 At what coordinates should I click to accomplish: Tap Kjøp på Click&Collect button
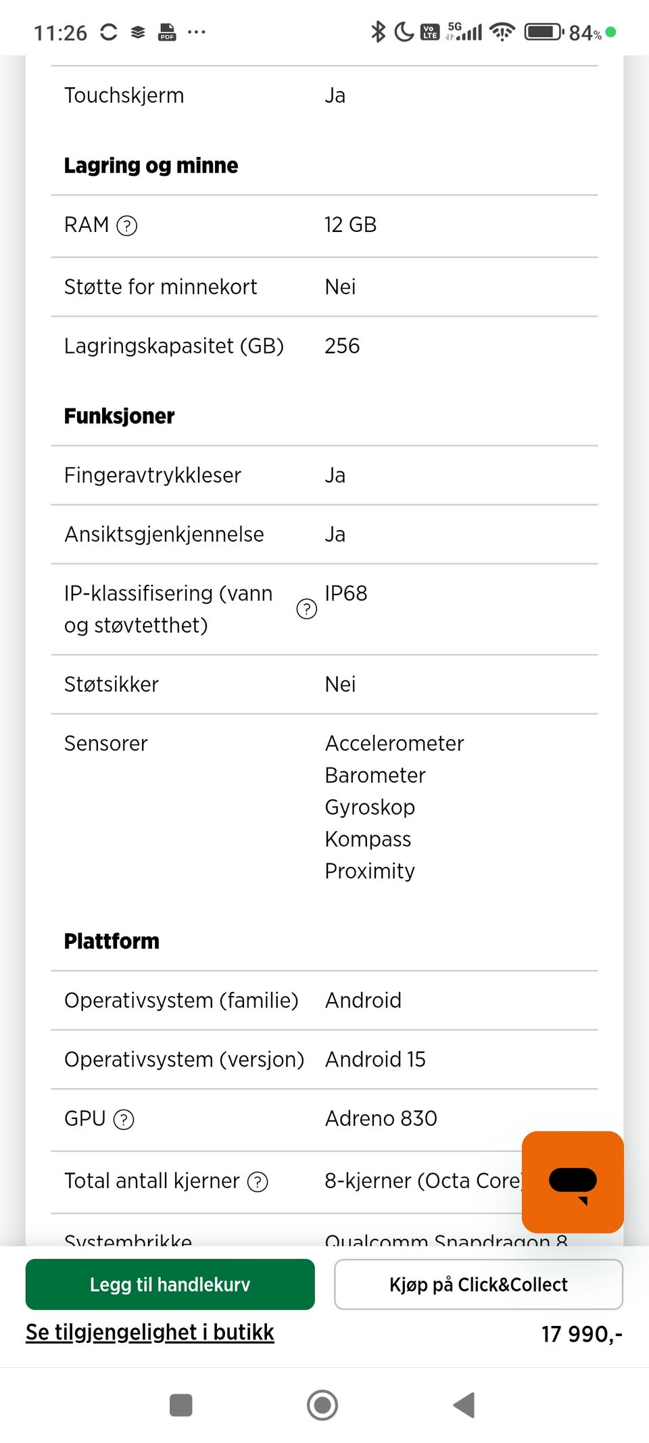click(478, 1283)
